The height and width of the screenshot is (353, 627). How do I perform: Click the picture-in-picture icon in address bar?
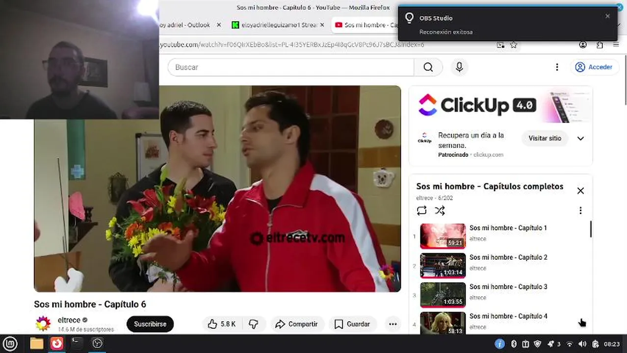tap(500, 45)
